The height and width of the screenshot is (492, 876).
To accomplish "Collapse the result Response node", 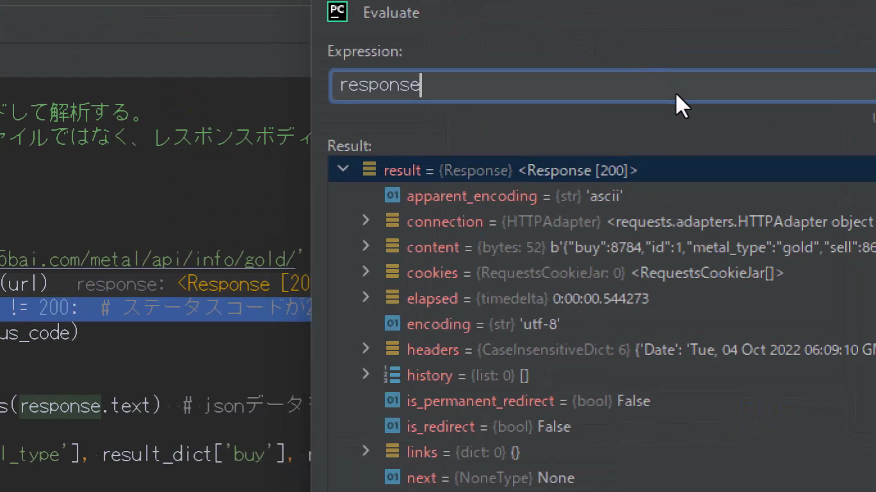I will pyautogui.click(x=343, y=169).
